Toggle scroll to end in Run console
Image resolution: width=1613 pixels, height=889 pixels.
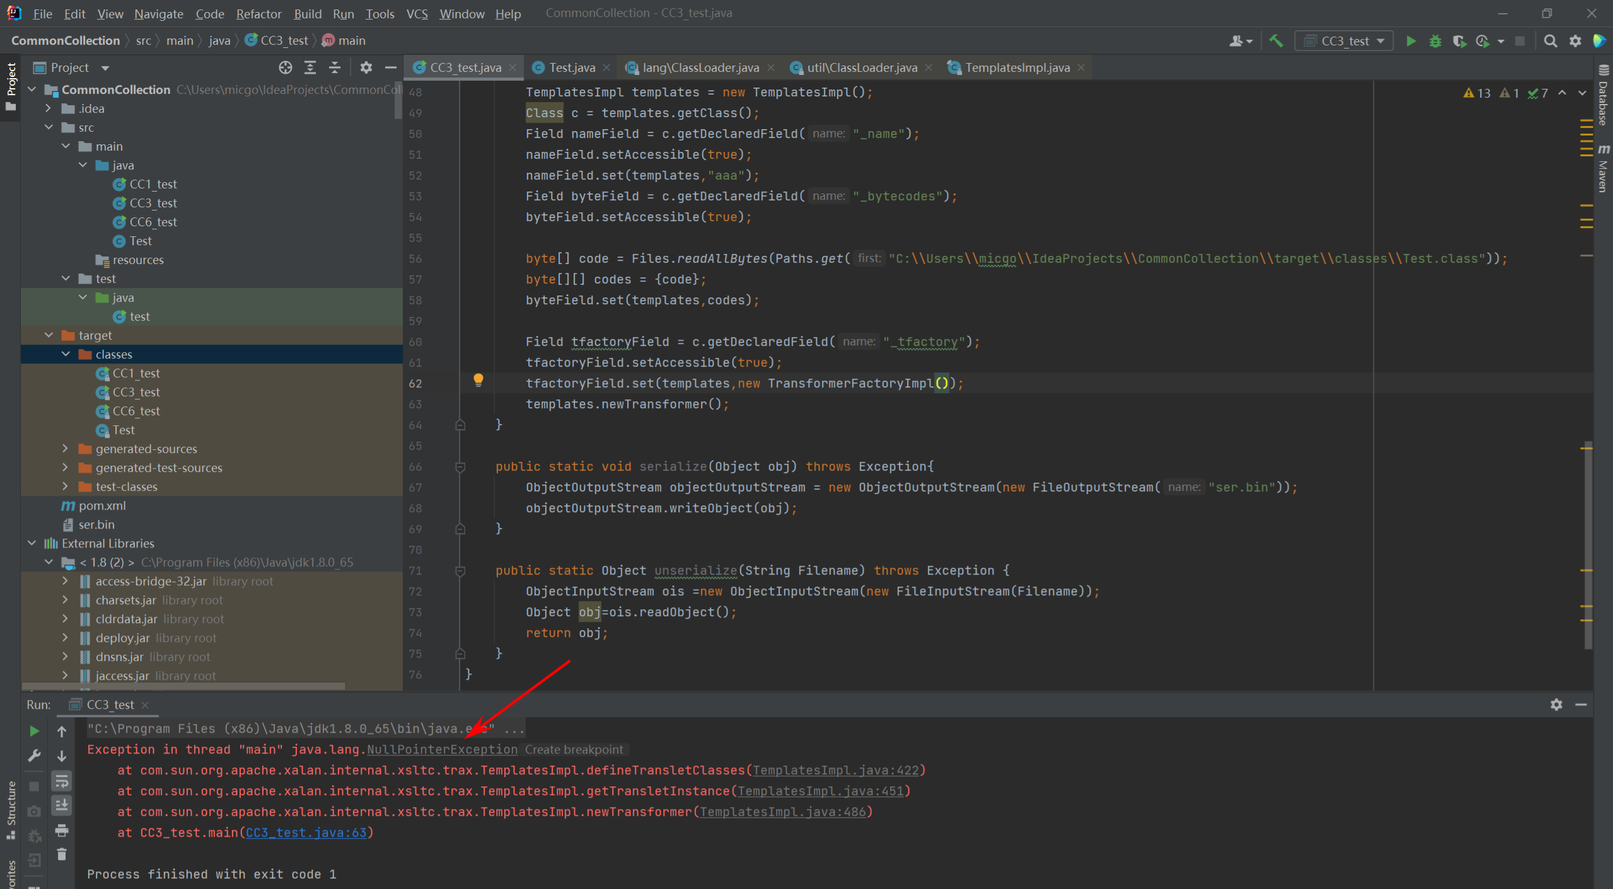tap(62, 806)
